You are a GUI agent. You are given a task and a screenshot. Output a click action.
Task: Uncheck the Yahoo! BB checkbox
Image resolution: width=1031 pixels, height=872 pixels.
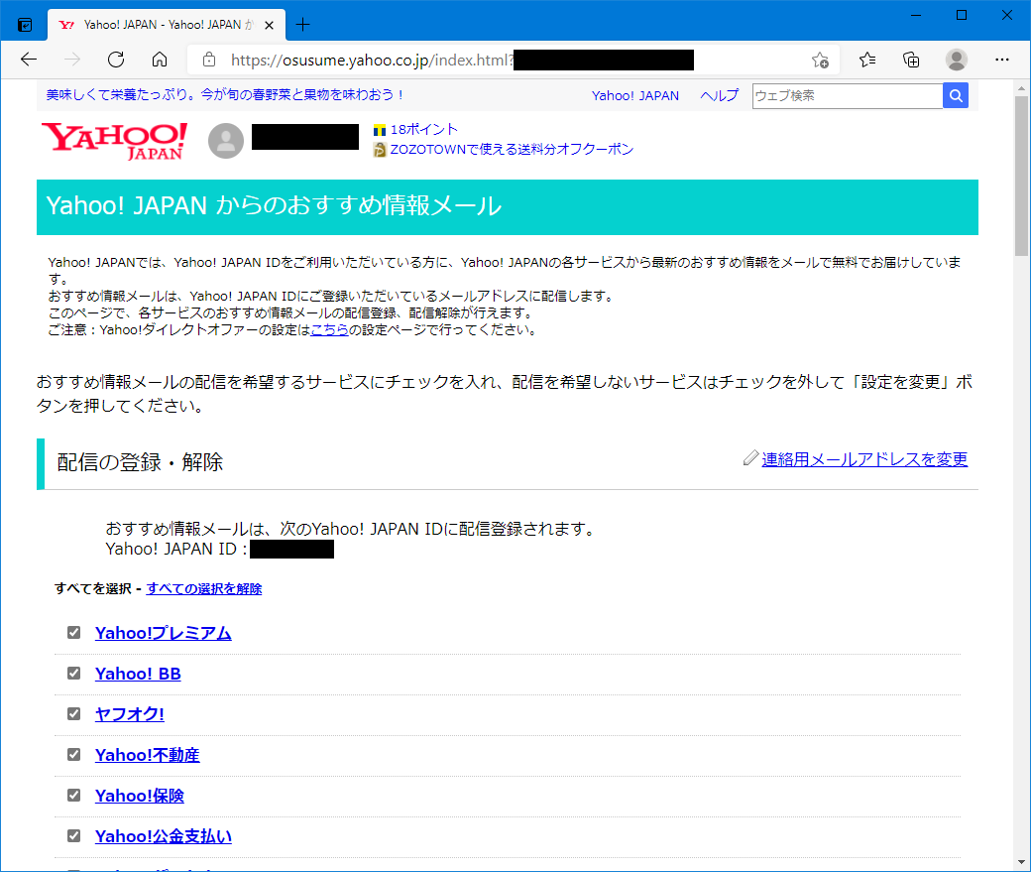[73, 674]
